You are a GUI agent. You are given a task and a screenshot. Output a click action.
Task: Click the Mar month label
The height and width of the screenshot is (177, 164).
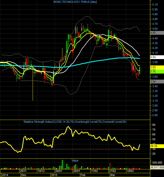pyautogui.click(x=113, y=175)
